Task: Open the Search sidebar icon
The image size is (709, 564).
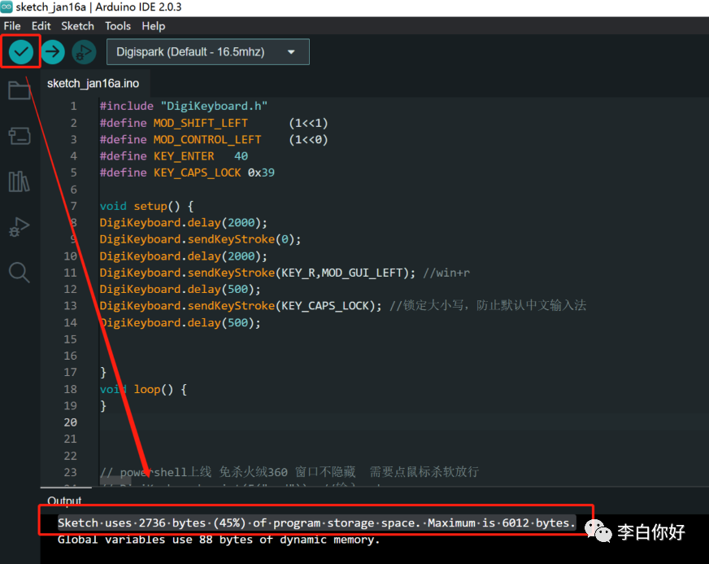Action: tap(19, 273)
